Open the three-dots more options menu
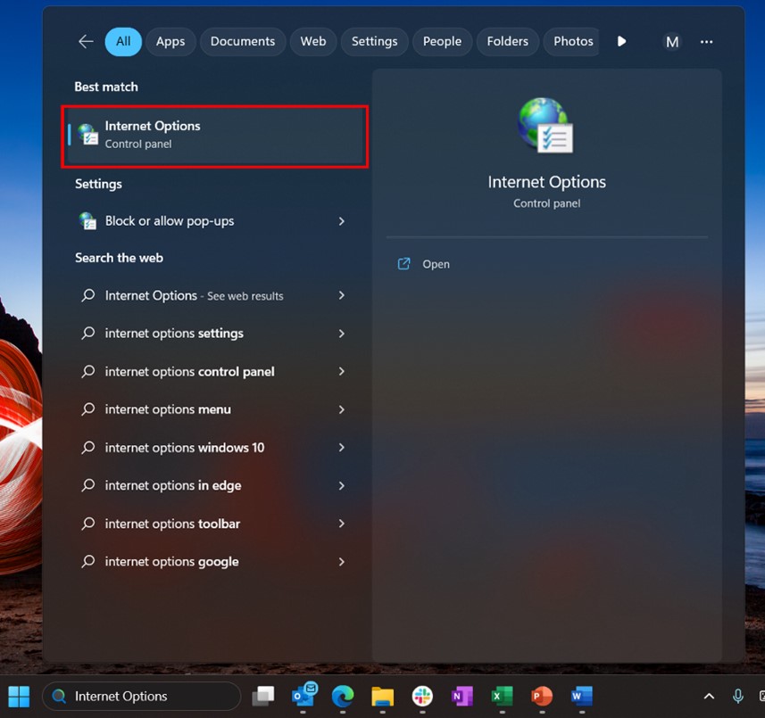The height and width of the screenshot is (718, 765). (x=706, y=42)
